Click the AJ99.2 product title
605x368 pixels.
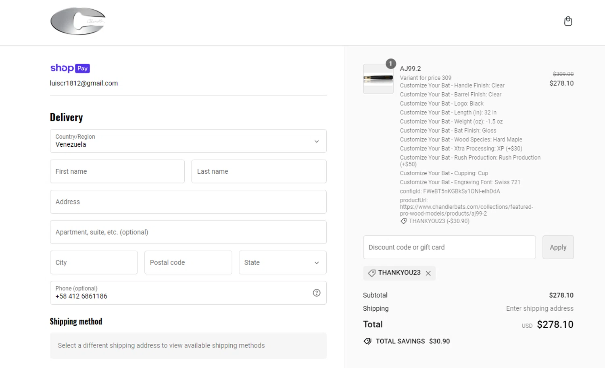coord(410,69)
